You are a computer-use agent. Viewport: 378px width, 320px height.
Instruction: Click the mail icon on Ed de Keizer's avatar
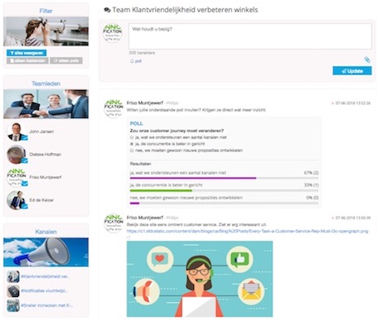[25, 206]
